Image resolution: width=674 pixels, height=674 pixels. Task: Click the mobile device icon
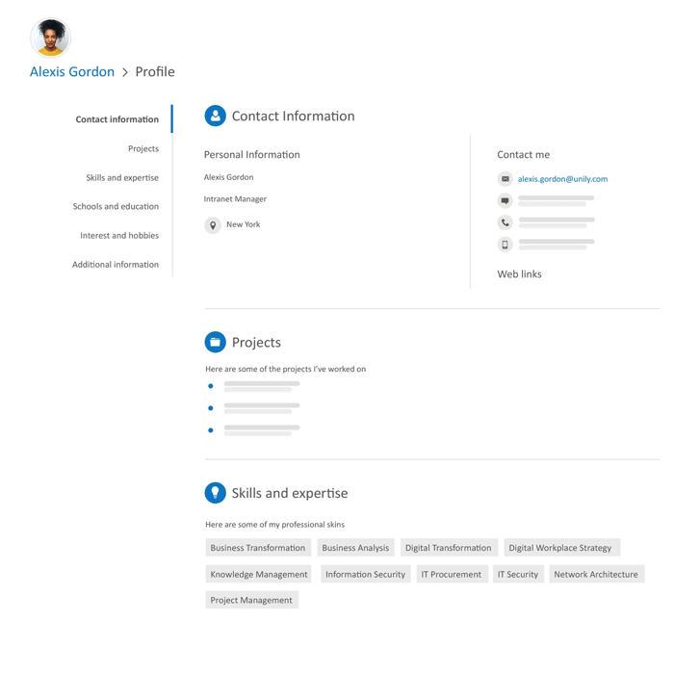pos(505,245)
